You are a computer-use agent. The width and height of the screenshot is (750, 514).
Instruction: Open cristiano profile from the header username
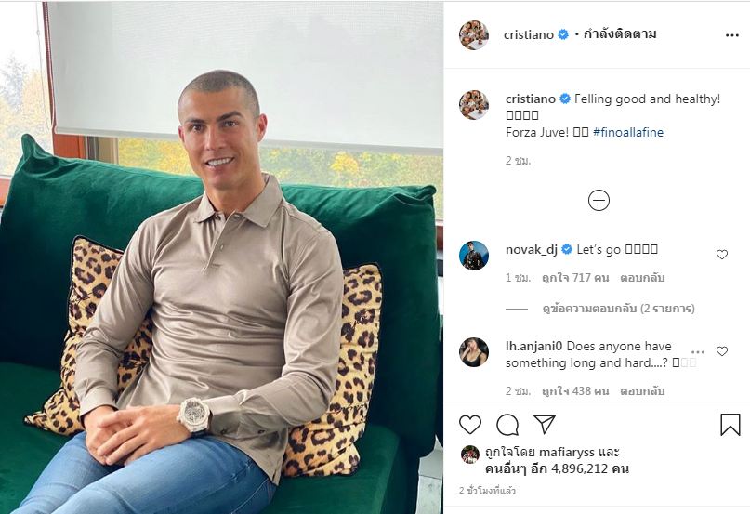529,34
